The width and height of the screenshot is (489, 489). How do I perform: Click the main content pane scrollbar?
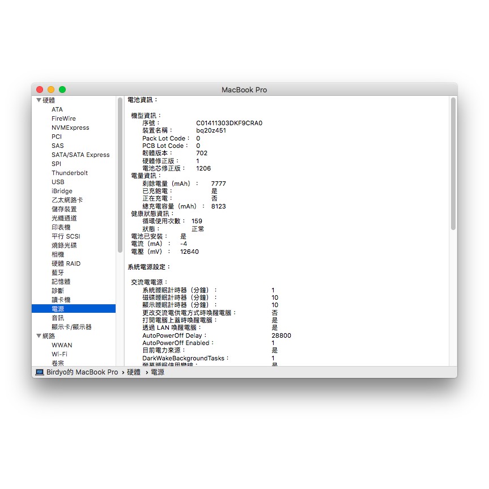pos(453,163)
